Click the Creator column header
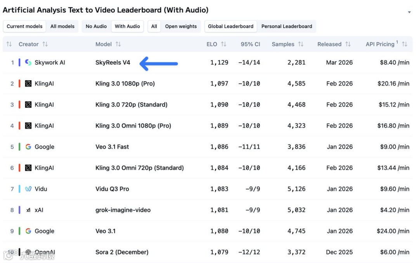 pyautogui.click(x=29, y=44)
